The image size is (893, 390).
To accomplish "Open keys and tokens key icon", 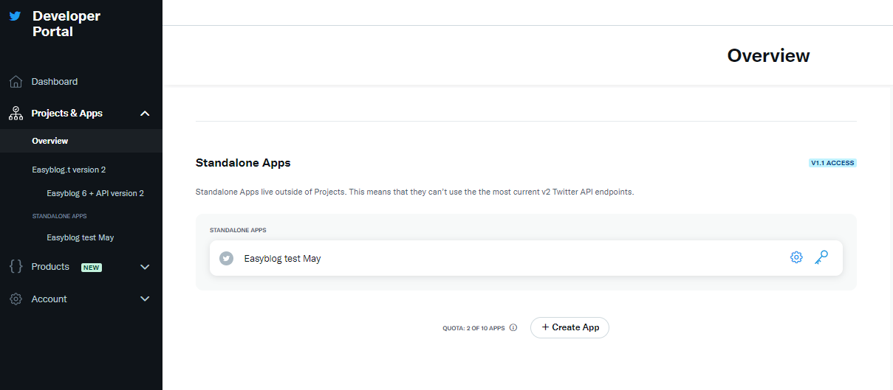I will (821, 257).
